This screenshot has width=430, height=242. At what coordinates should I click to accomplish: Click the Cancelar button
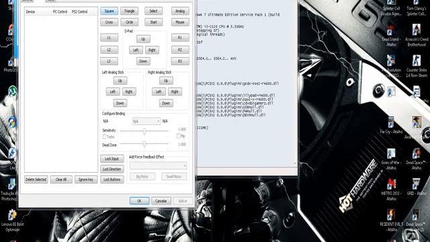pos(161,201)
